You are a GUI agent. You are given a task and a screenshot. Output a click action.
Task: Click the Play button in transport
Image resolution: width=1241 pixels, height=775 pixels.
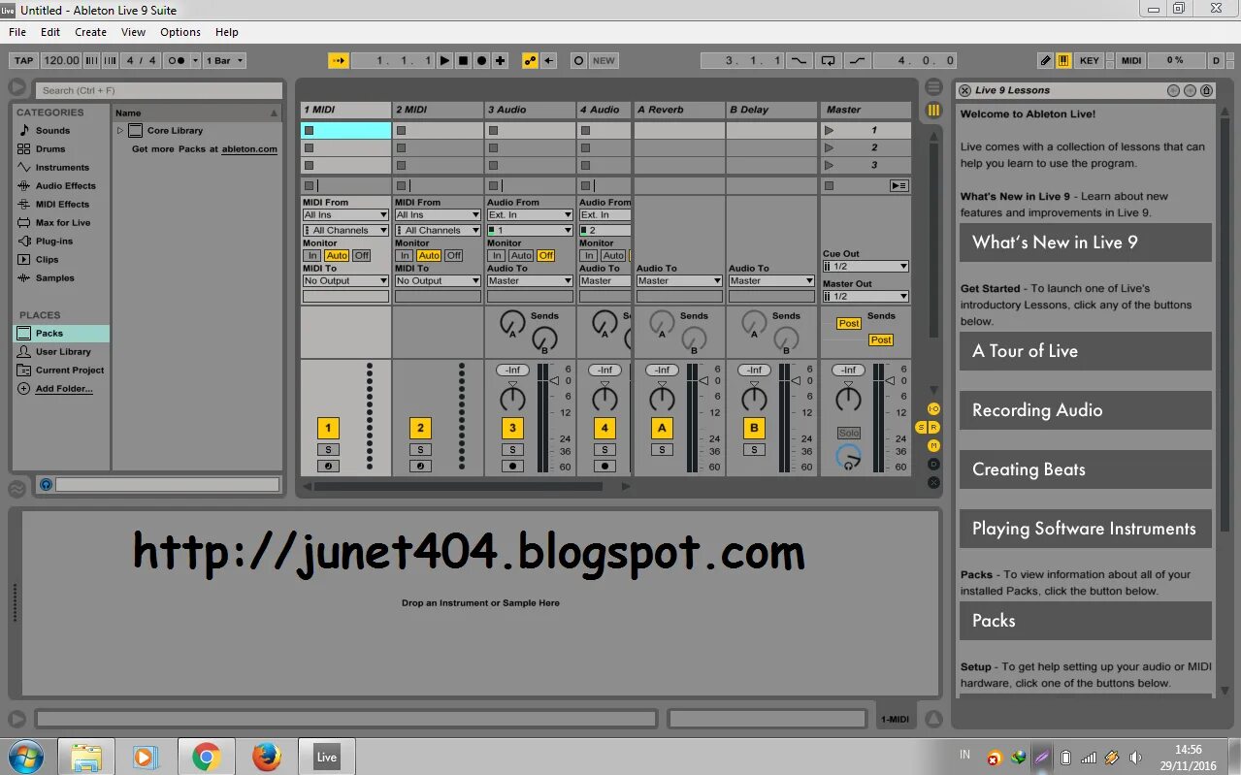444,60
